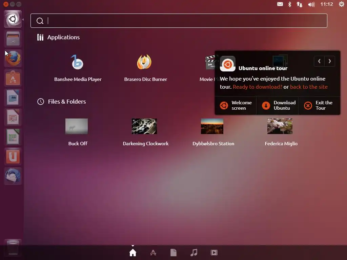The image size is (347, 260).
Task: Launch Brasero Disc Burner
Action: click(x=145, y=68)
